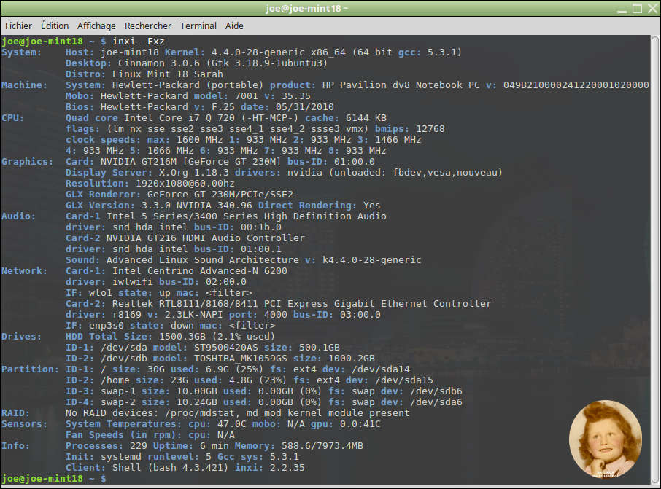Click the swap device '/dev/sdb6'
The width and height of the screenshot is (661, 489).
tap(436, 391)
